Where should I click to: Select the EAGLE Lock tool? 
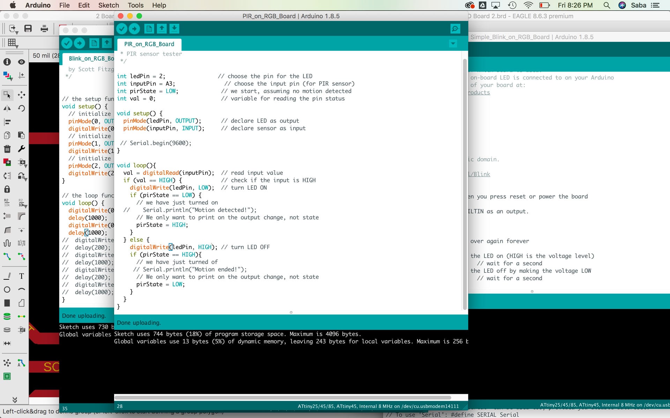(7, 189)
